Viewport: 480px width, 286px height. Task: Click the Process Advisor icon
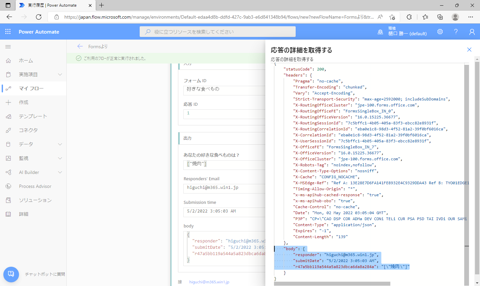coord(8,186)
